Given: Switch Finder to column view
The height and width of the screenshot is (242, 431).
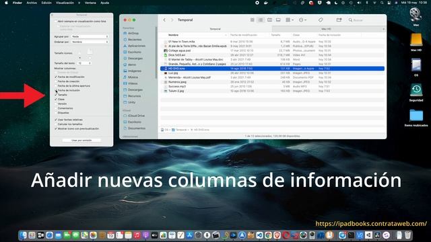Looking at the screenshot, I should click(x=269, y=20).
